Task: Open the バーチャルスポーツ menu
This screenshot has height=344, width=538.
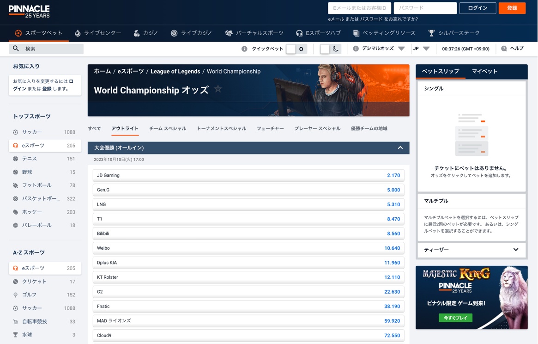Action: coord(254,33)
